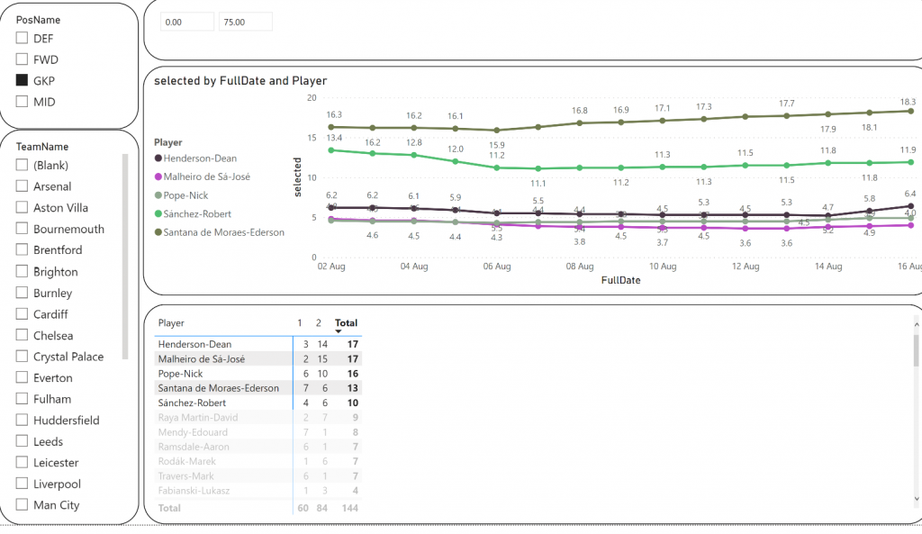
Task: Sort table by Player column header
Action: coord(171,323)
